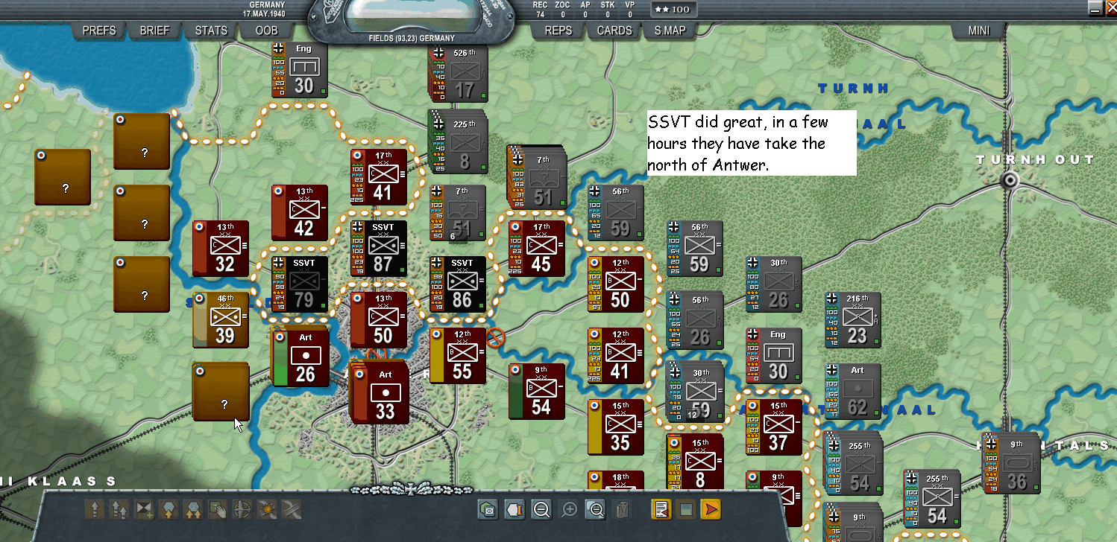Screen dimensions: 1117x542
Task: Open the report document icon
Action: click(661, 510)
